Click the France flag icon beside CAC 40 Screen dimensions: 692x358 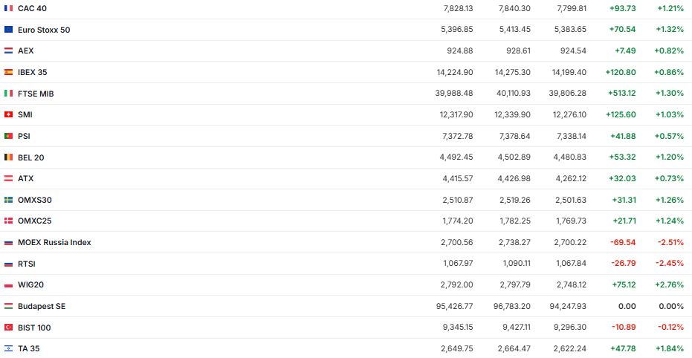[x=9, y=8]
